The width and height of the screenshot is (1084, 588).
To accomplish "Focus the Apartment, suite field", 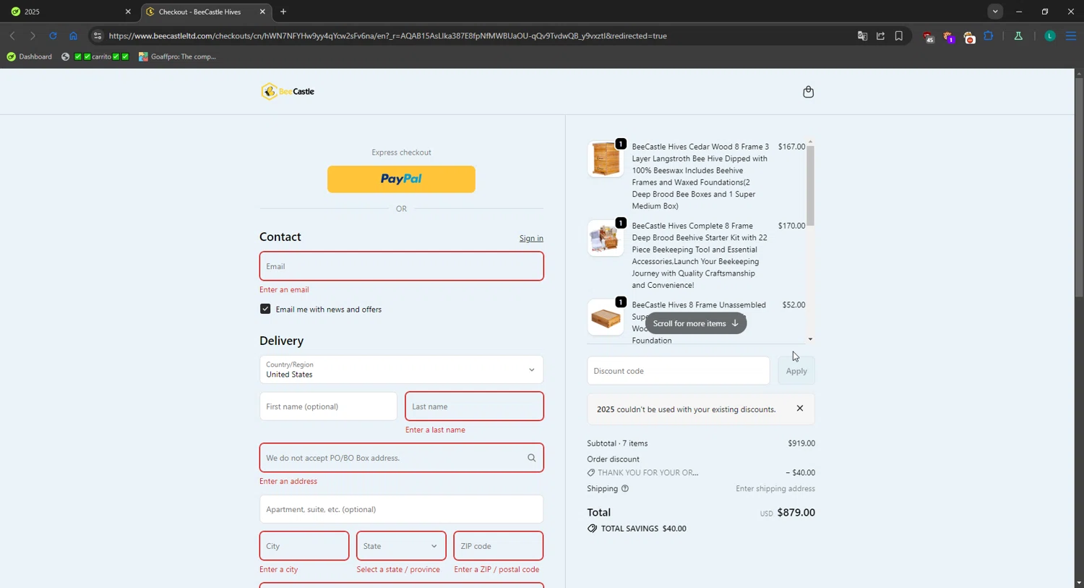I will coord(401,509).
